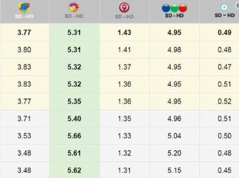Select the 3.71 America rating cell

pos(24,118)
